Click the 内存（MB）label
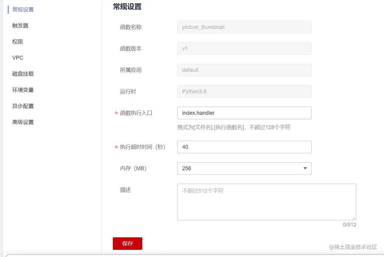 (x=133, y=168)
